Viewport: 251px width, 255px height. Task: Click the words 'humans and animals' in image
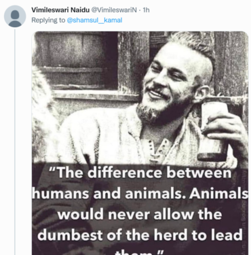click(x=108, y=194)
